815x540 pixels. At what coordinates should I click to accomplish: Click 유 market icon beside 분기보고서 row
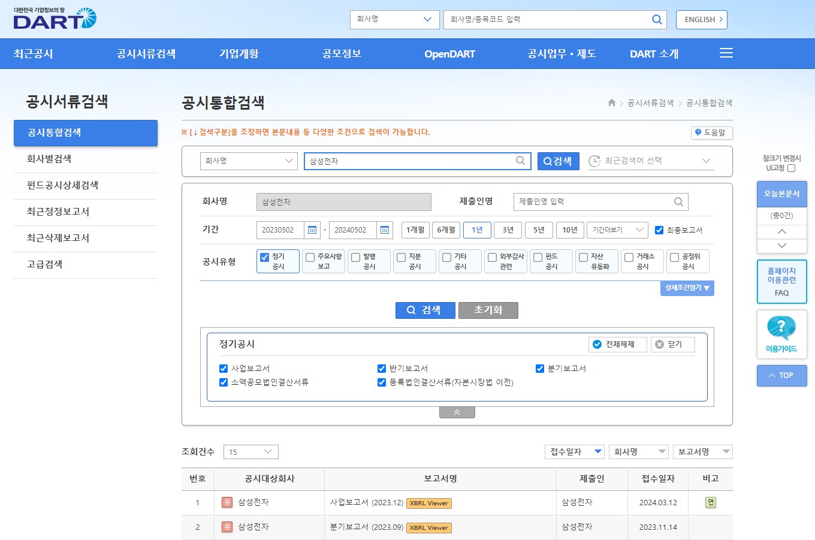pos(227,527)
